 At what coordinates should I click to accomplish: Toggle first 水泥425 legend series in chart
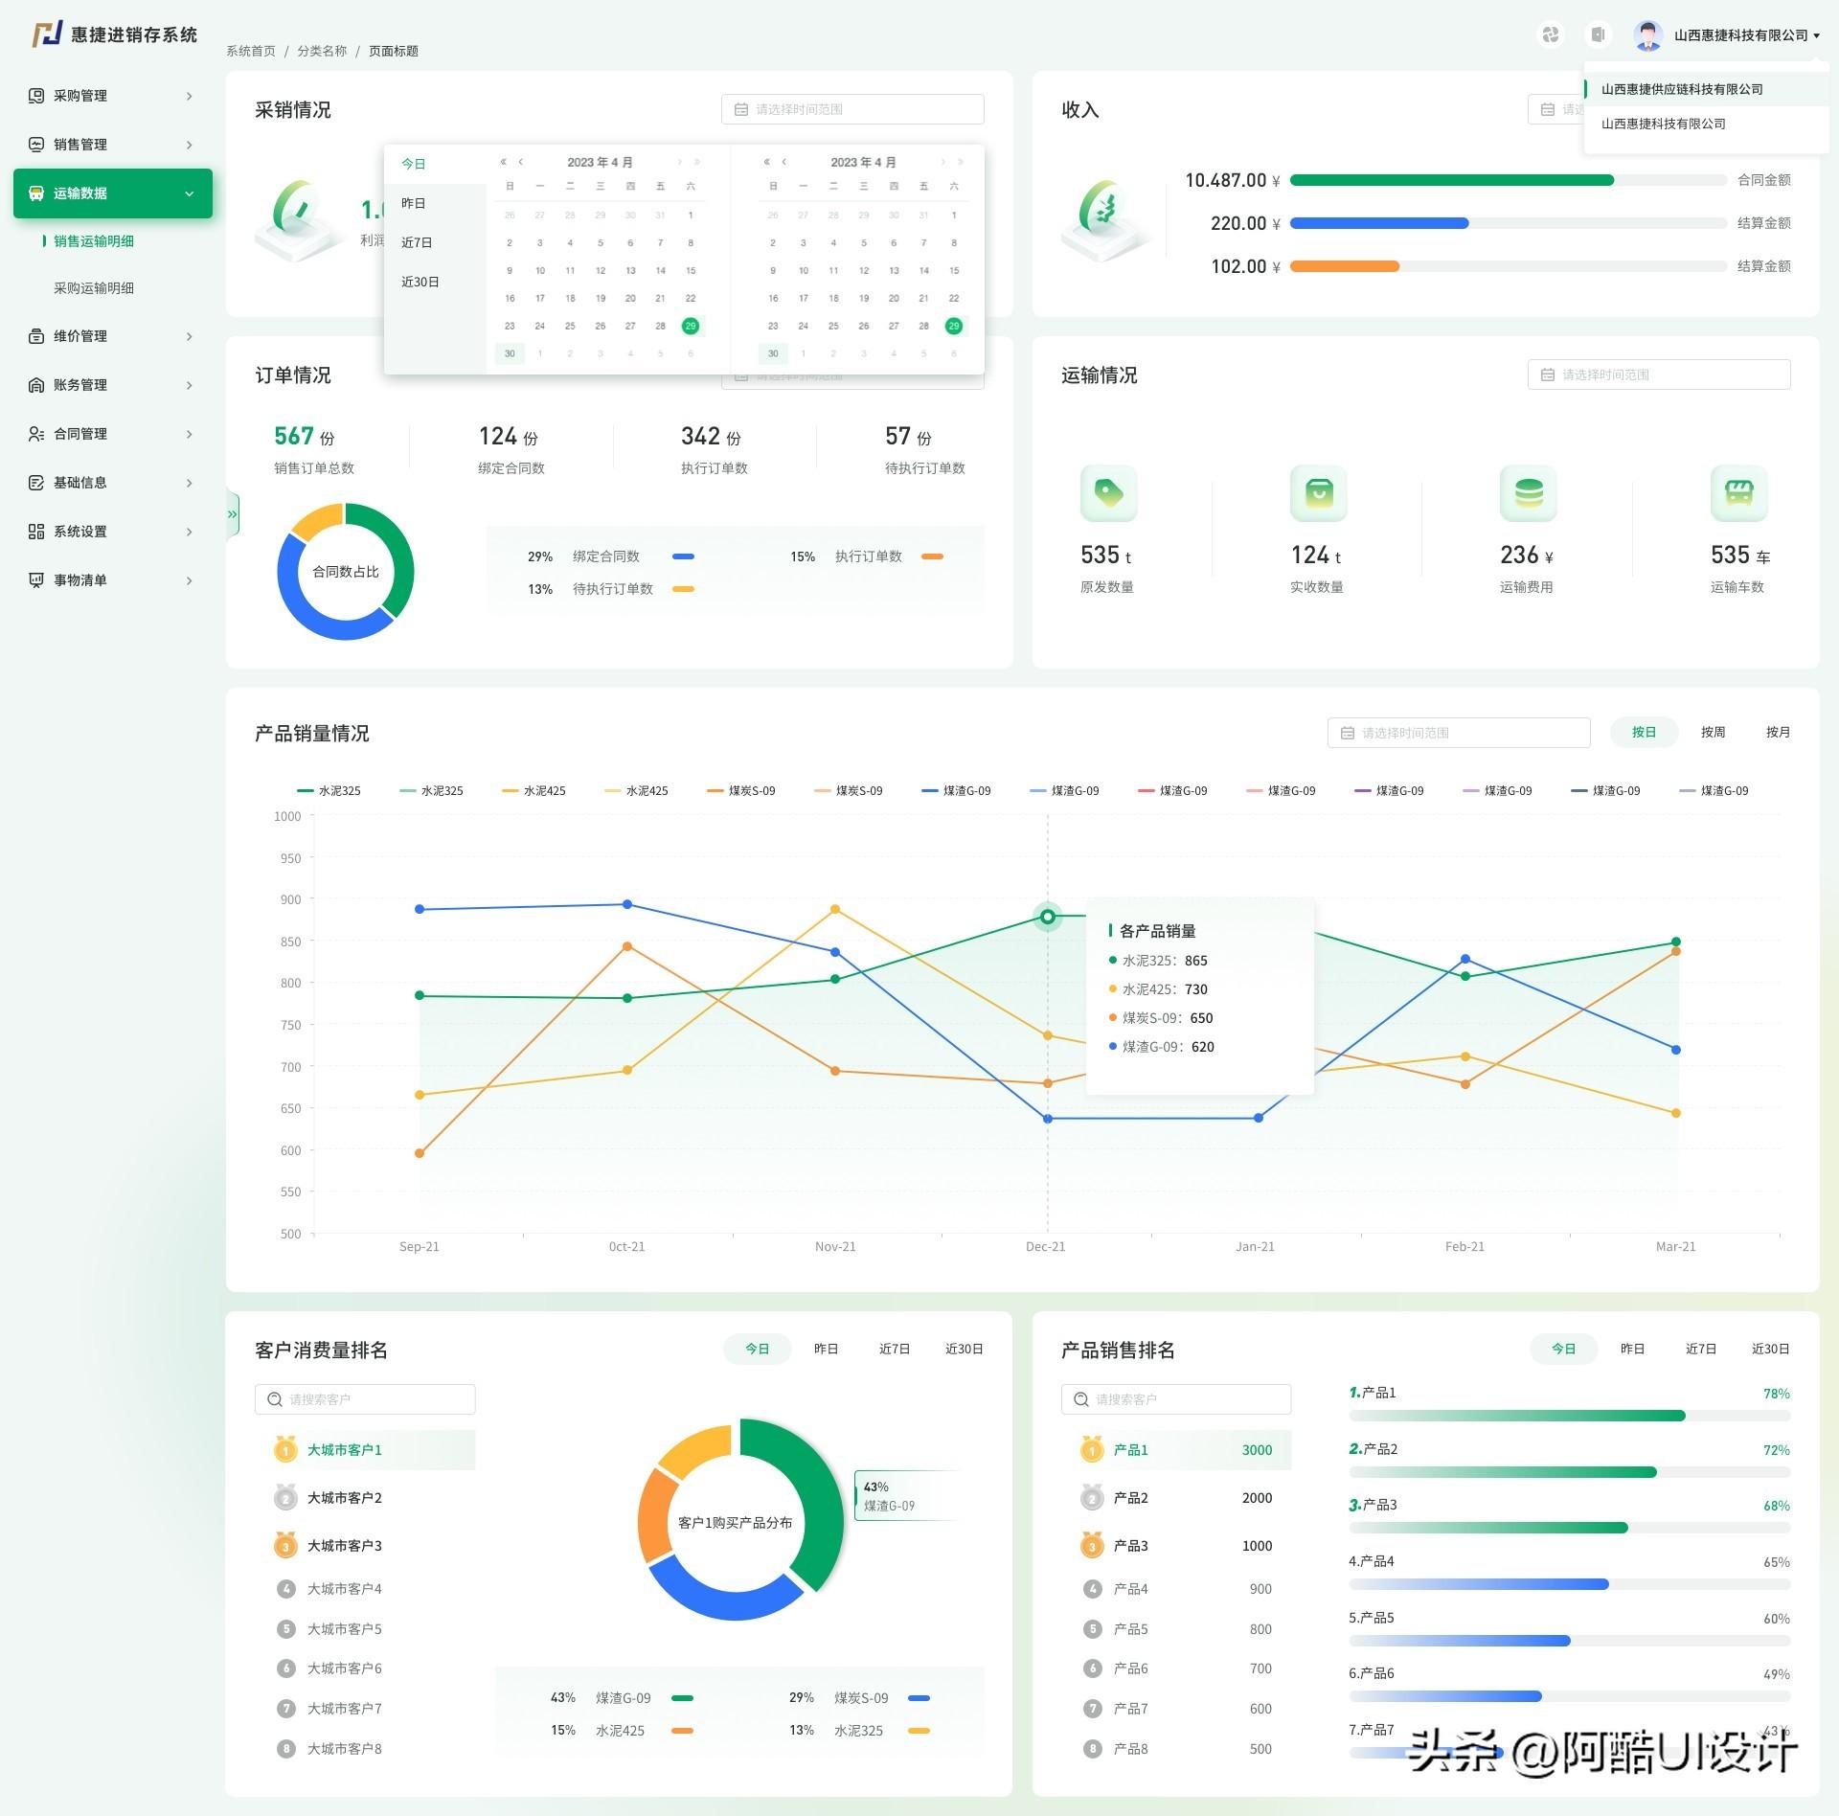[534, 791]
